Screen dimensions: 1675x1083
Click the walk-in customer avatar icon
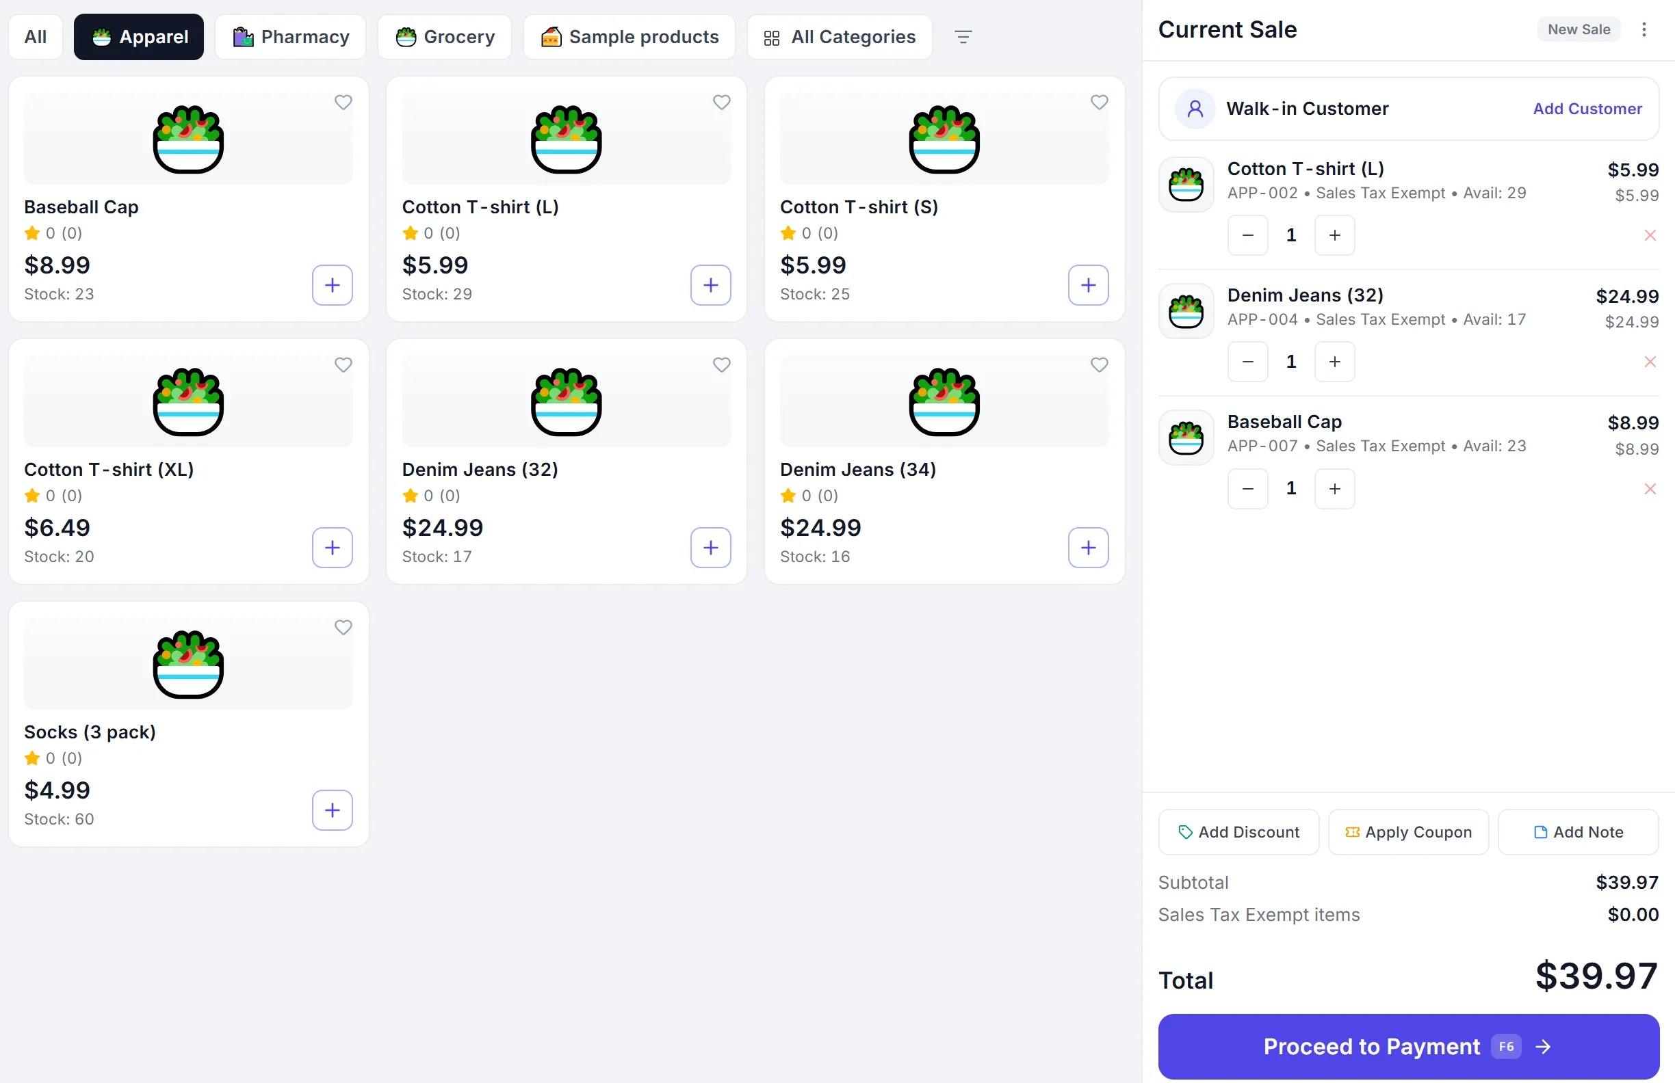[1195, 108]
